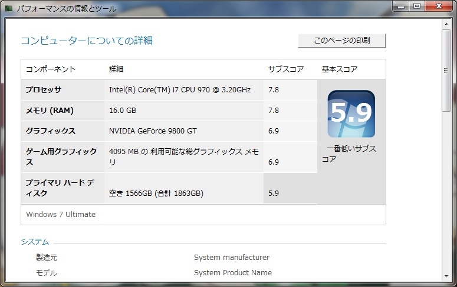Click the scrollbar up arrow
Viewport: 457px width, 287px height.
(x=446, y=24)
